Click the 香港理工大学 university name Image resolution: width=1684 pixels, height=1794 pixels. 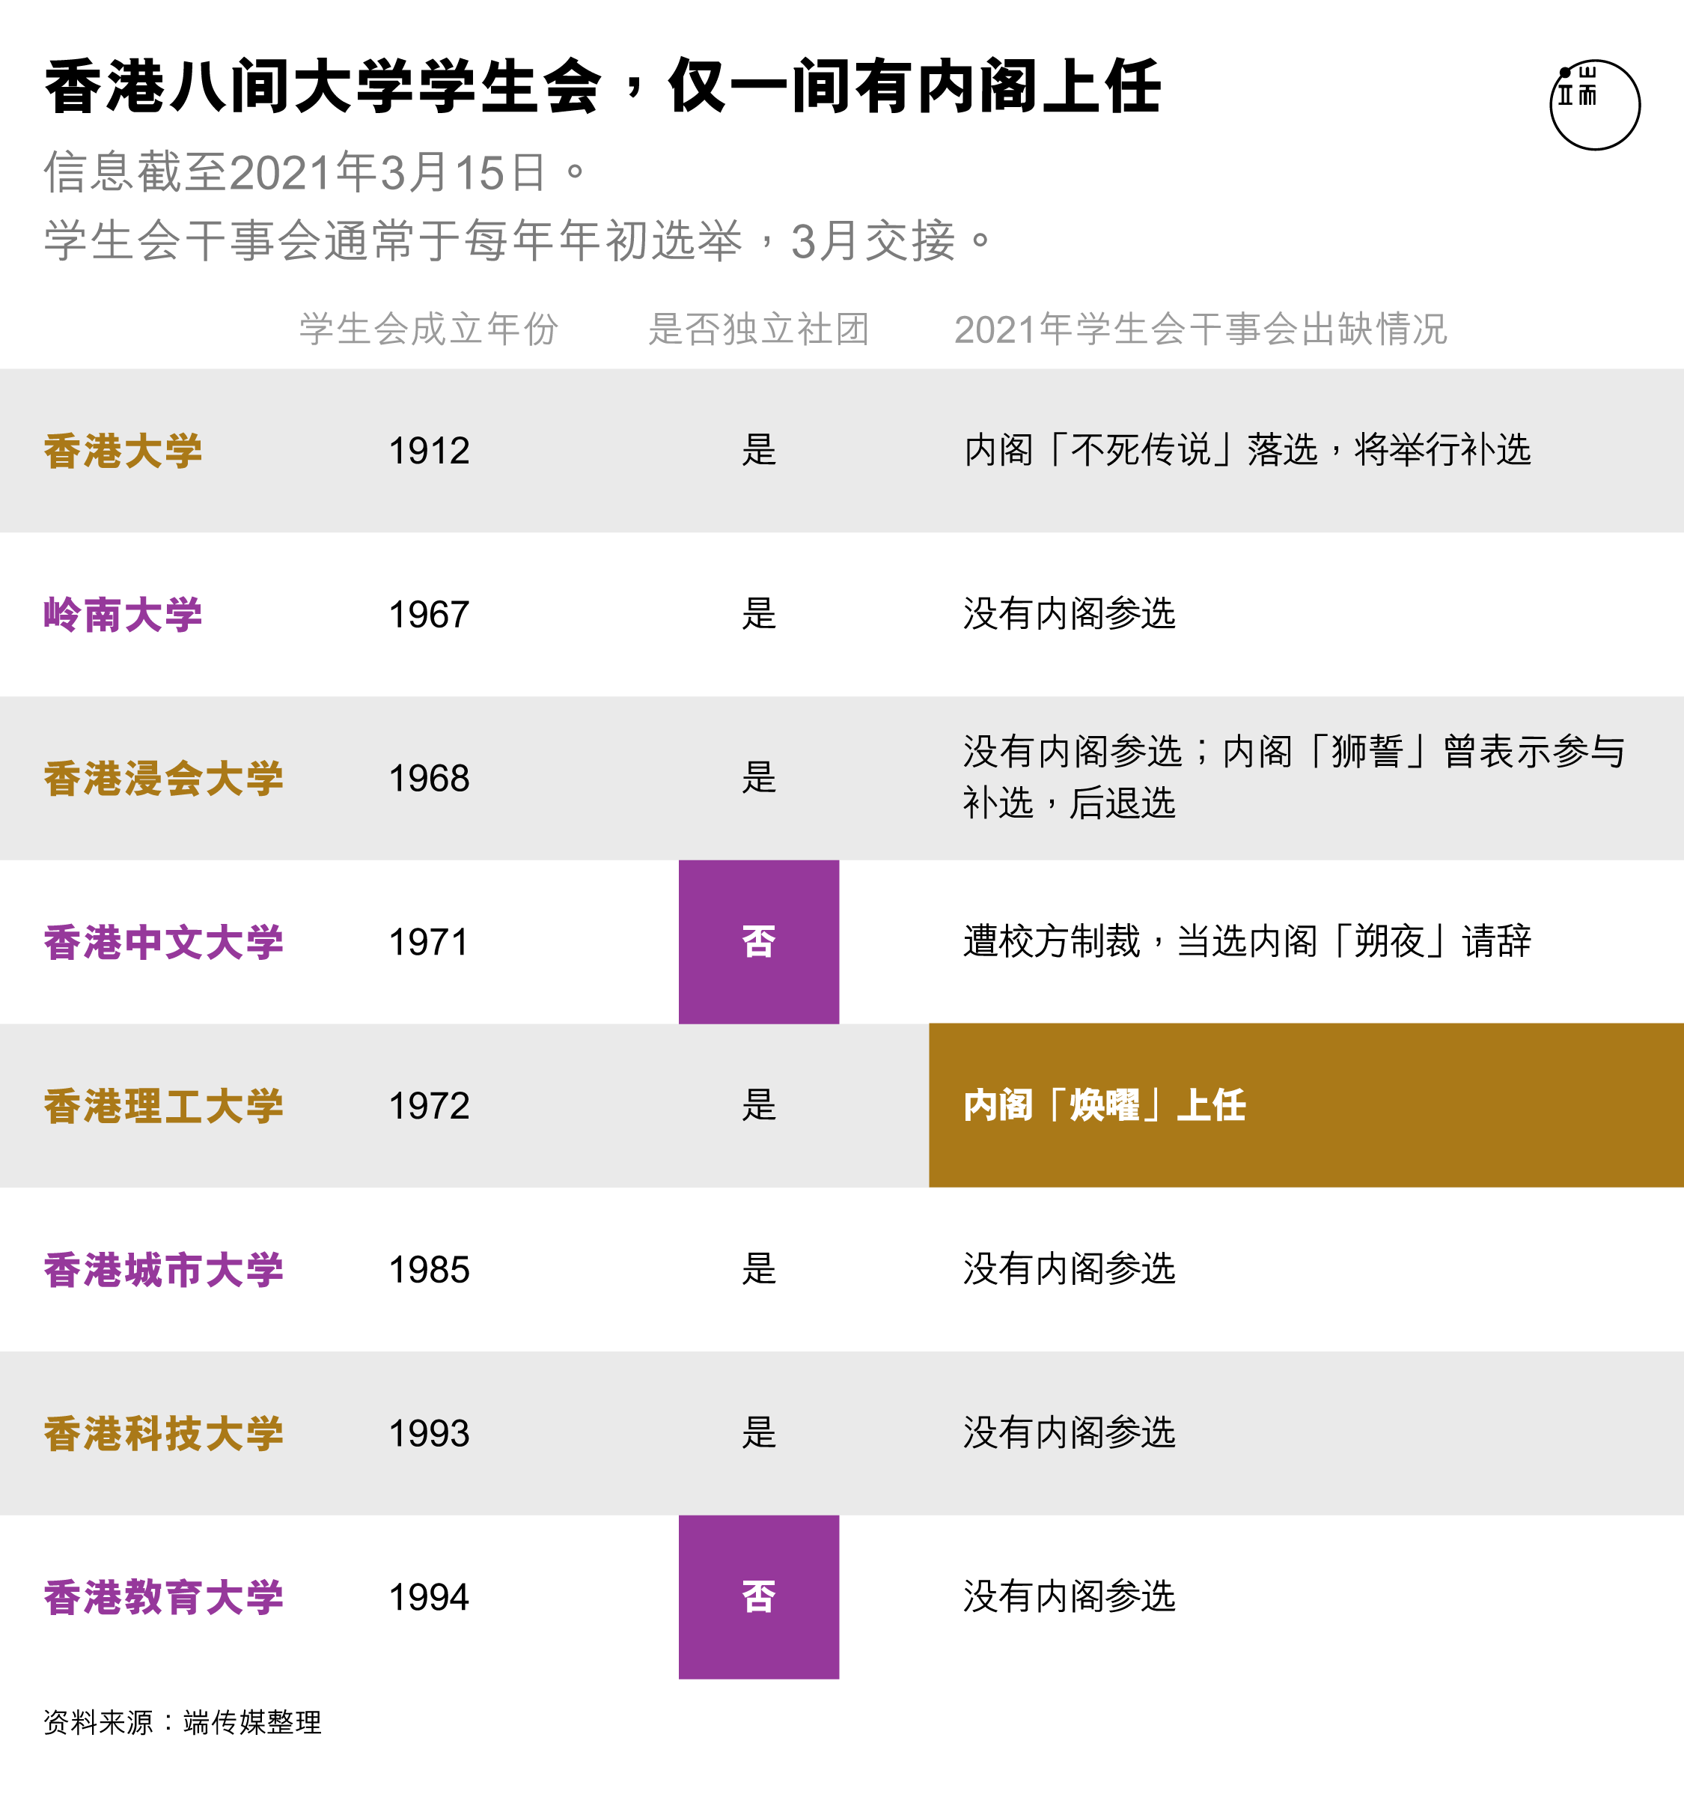coord(163,1107)
